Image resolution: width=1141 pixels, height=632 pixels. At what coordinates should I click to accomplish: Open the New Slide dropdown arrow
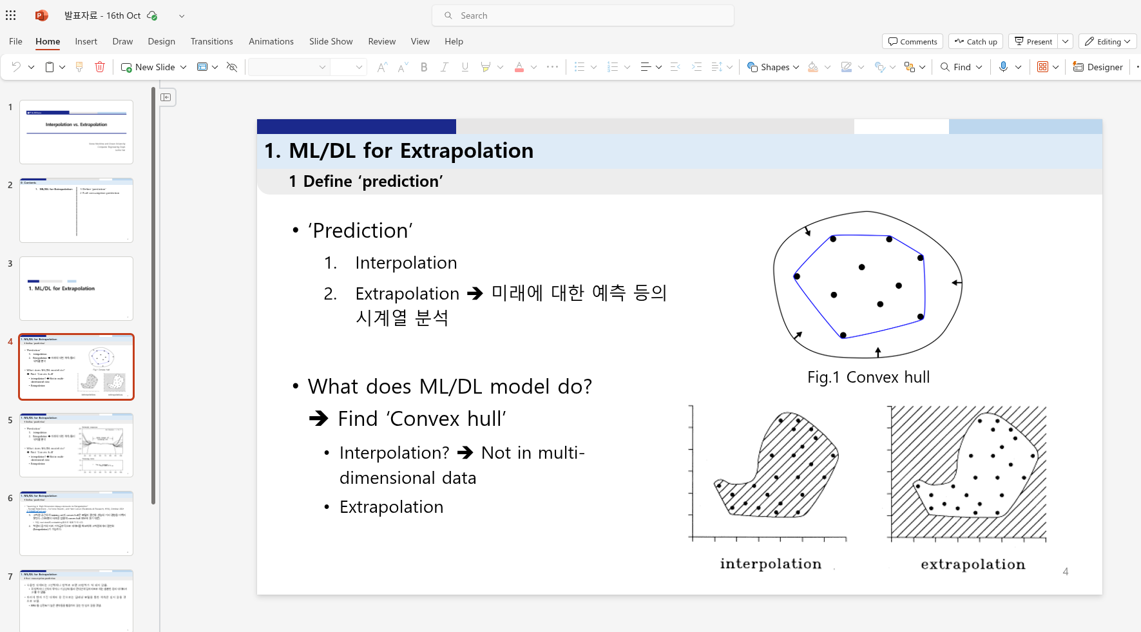(x=184, y=66)
